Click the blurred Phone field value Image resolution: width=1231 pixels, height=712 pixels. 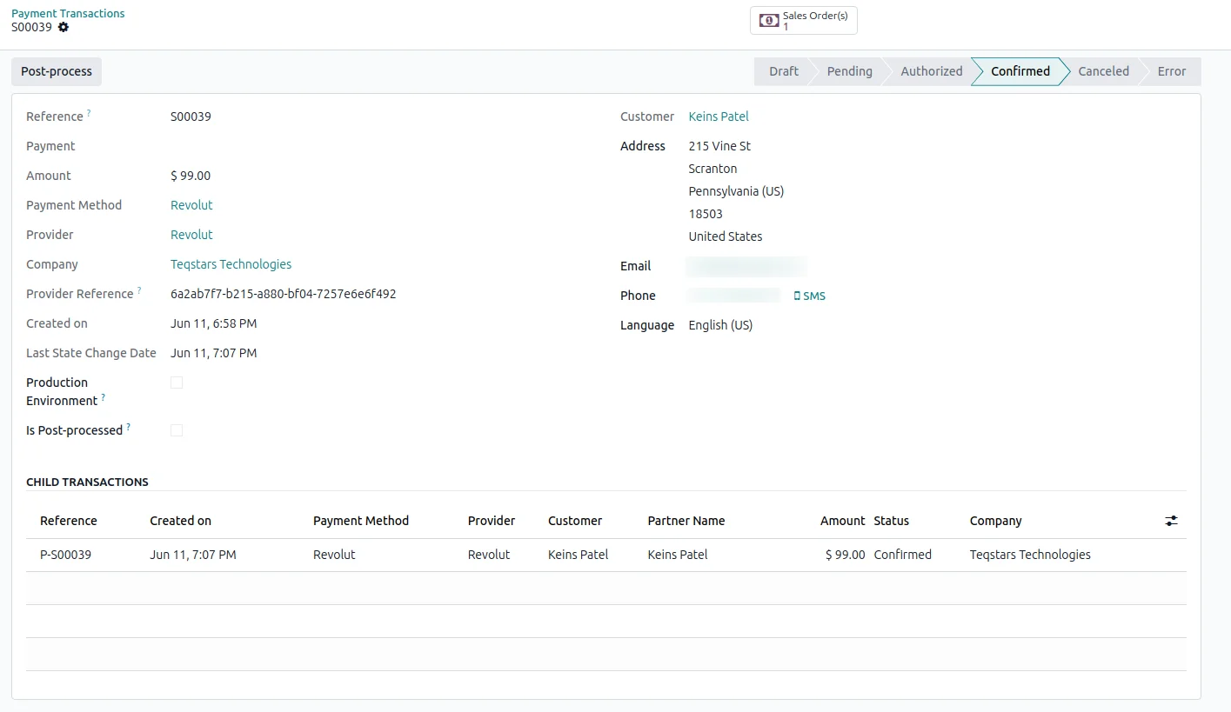click(x=733, y=296)
